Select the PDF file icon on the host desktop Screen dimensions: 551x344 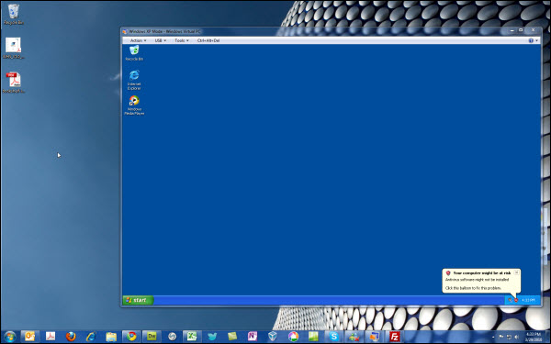pyautogui.click(x=14, y=83)
